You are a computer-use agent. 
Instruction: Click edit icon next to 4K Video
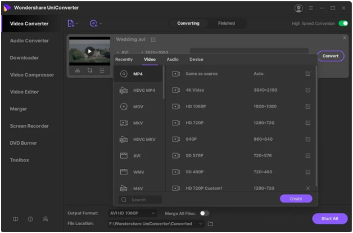click(x=307, y=90)
